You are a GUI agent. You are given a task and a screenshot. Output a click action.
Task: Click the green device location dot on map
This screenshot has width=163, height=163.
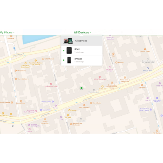click(x=81, y=88)
